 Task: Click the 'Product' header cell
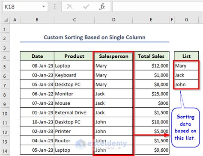74,56
